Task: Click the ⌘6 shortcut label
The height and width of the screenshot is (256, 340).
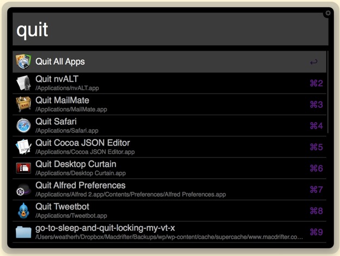Action: (317, 168)
